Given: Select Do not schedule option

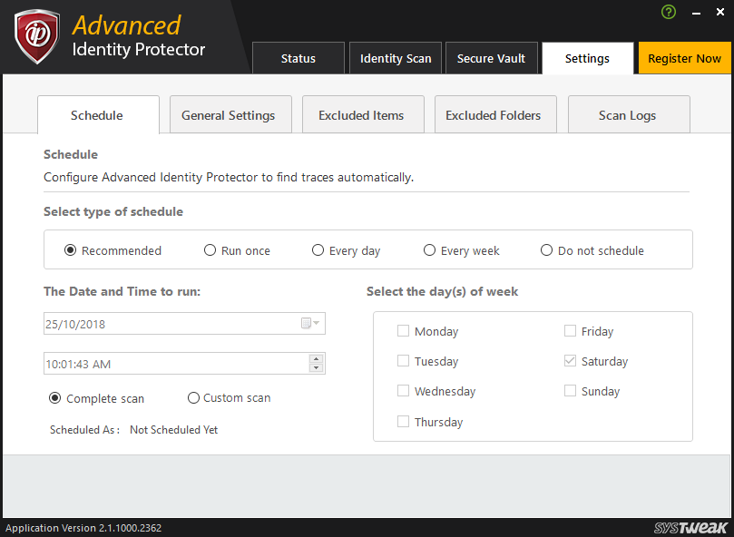Looking at the screenshot, I should [546, 250].
